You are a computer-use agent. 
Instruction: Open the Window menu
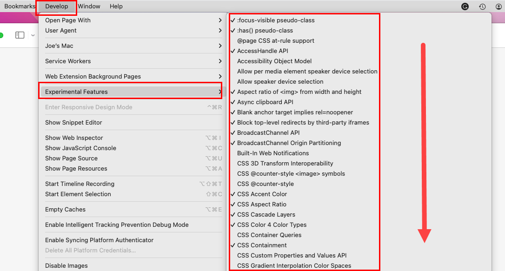point(88,6)
